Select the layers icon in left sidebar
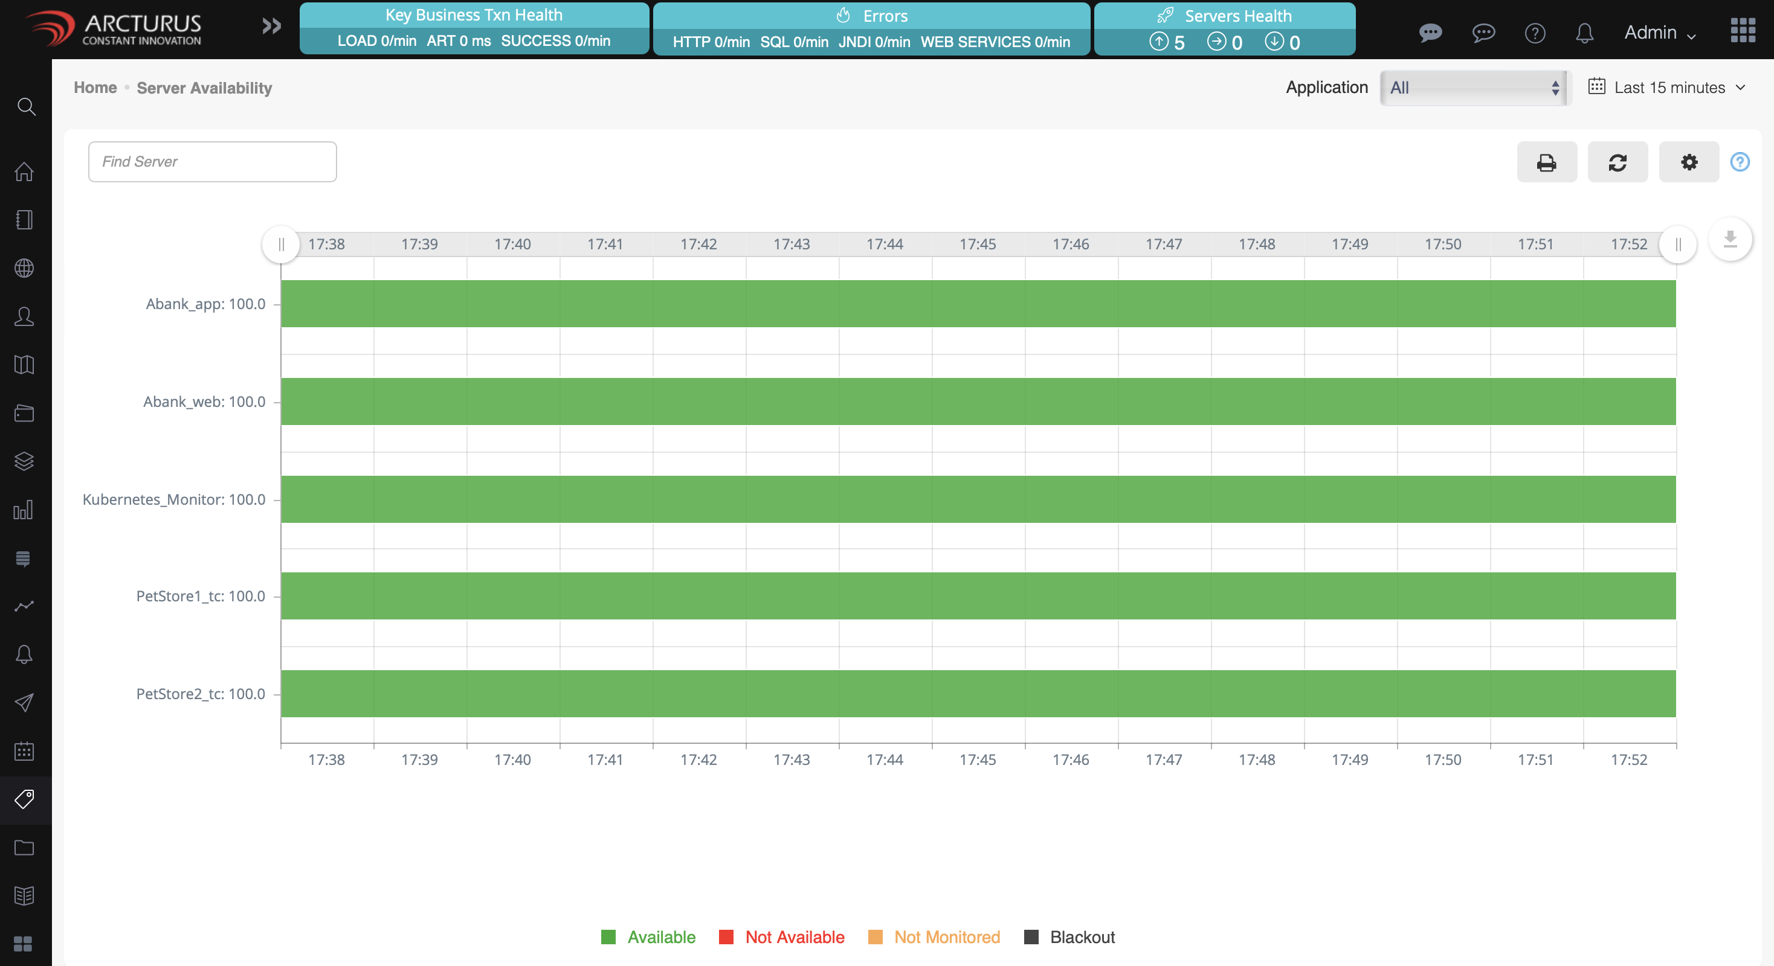This screenshot has height=966, width=1774. pos(25,461)
